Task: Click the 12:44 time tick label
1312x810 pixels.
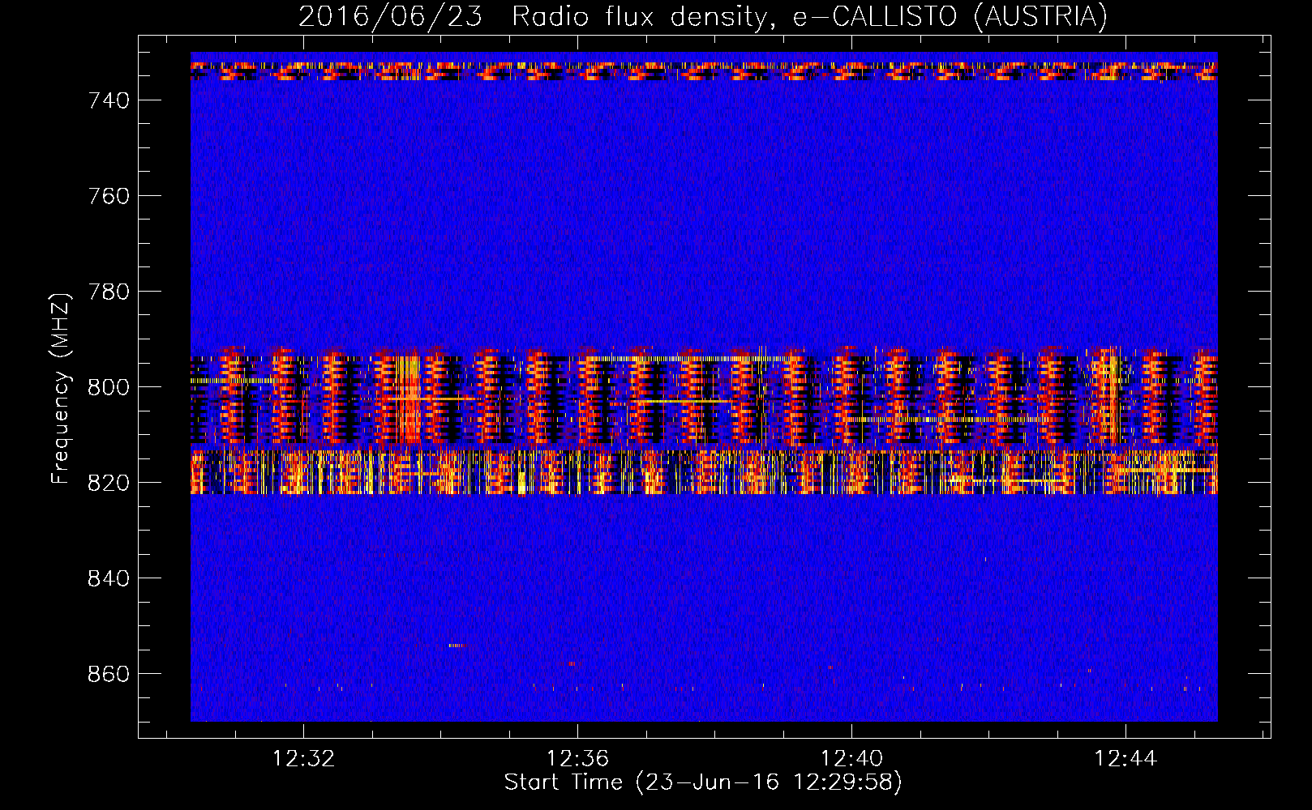Action: 1125,759
